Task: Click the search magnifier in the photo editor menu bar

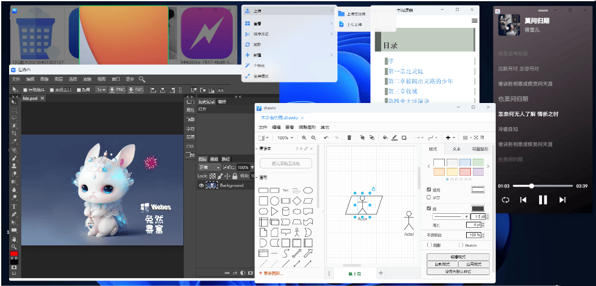Action: tap(142, 79)
